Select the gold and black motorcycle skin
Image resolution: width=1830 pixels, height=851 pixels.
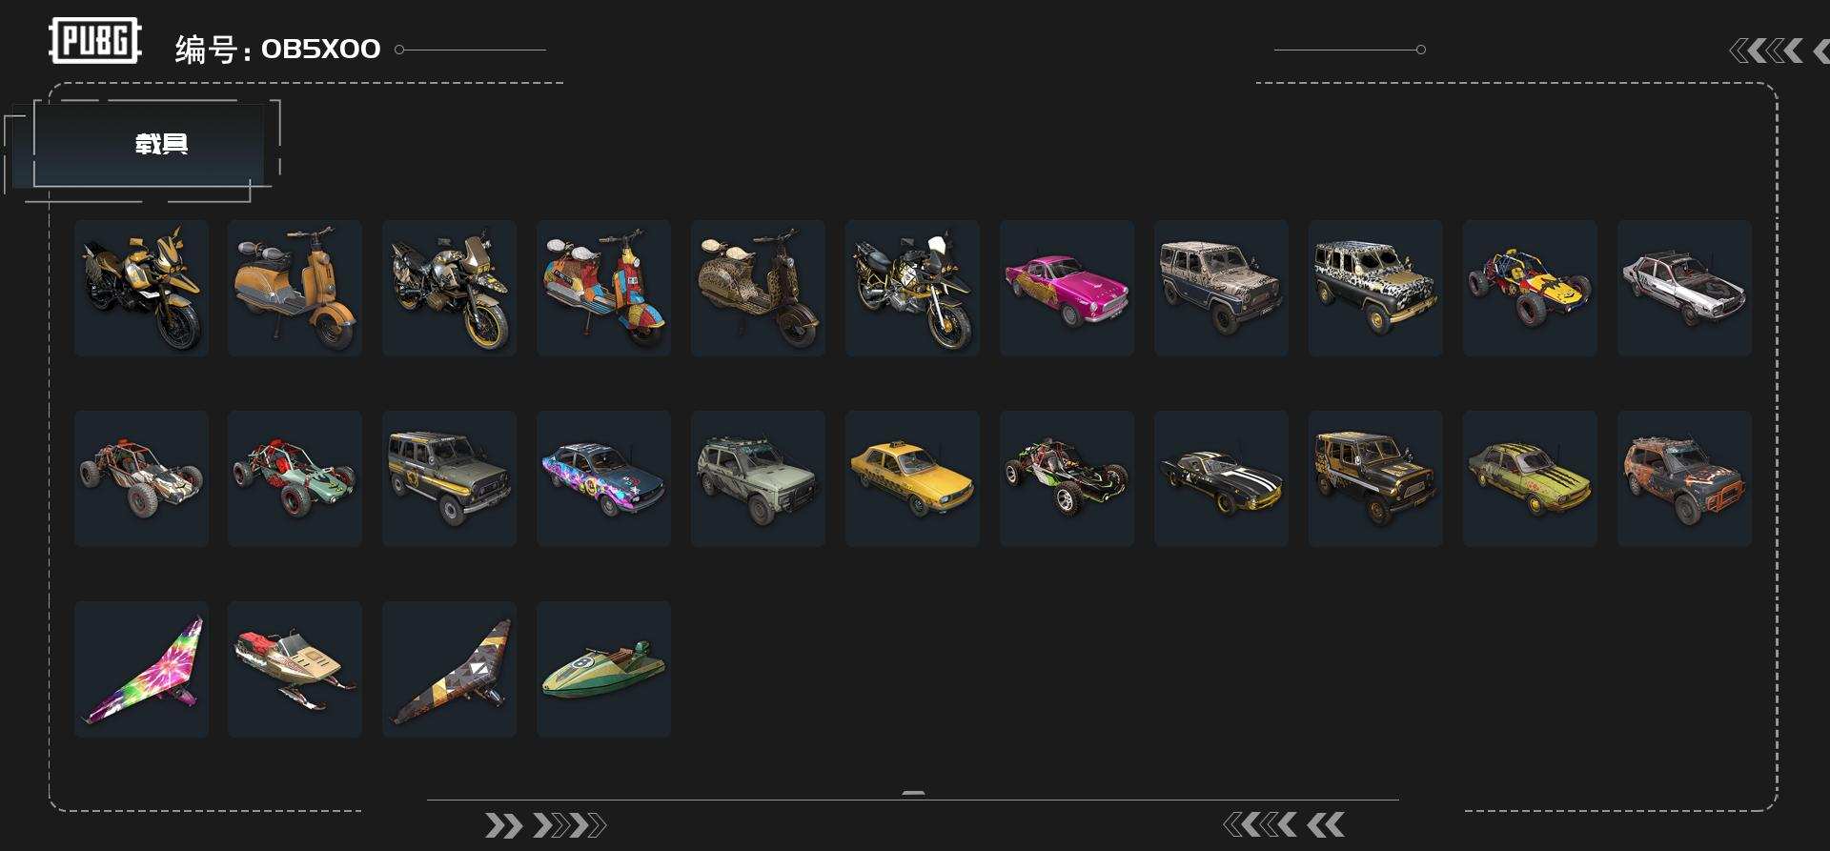[141, 289]
